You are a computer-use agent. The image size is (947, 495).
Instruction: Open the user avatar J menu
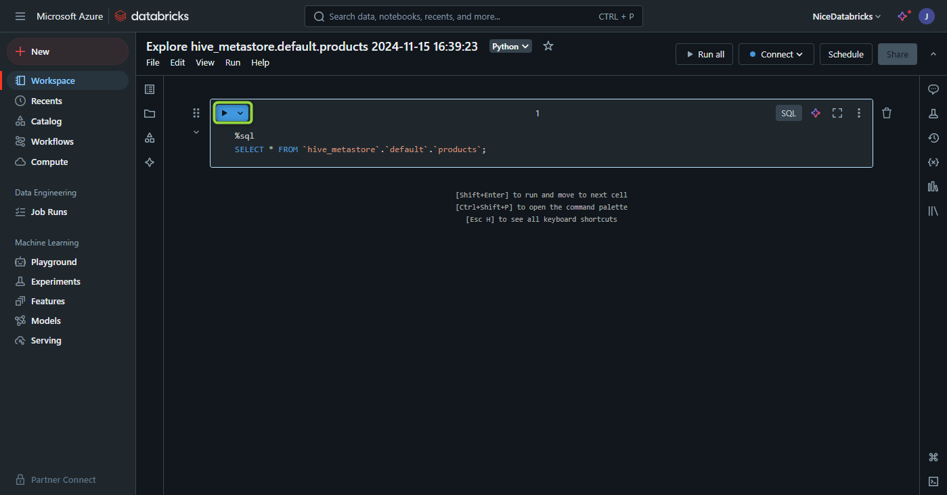pos(927,16)
